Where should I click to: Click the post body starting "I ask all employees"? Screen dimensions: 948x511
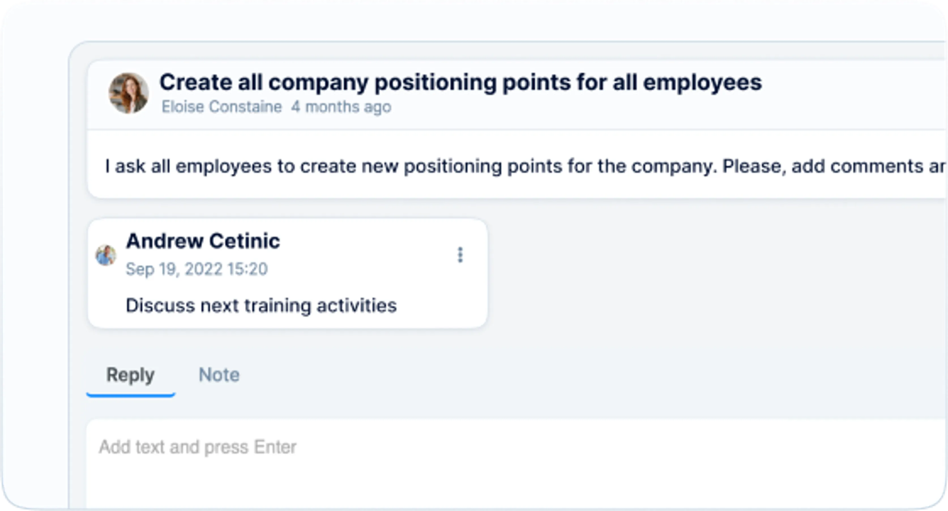pos(405,166)
